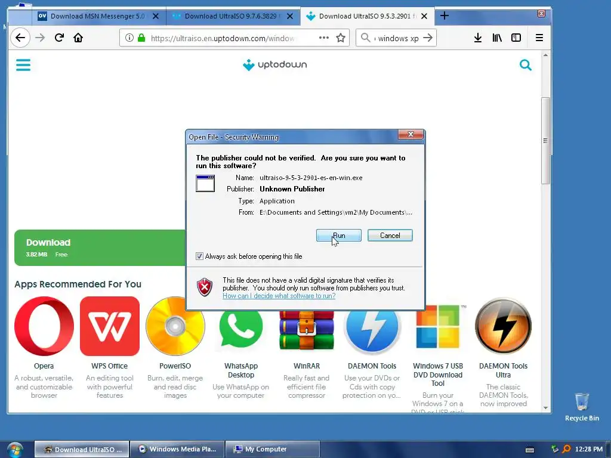The width and height of the screenshot is (611, 458).
Task: Open a new browser tab
Action: pyautogui.click(x=444, y=16)
